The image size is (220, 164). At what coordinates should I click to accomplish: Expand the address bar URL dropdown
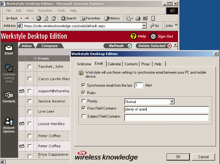(x=144, y=26)
